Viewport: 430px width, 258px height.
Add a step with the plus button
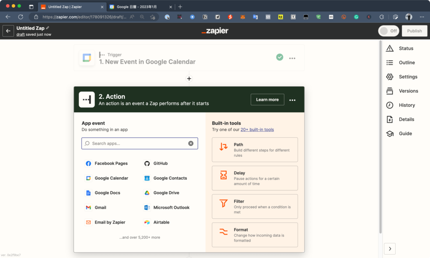189,79
